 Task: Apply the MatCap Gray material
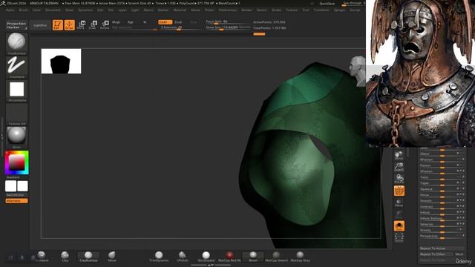(x=300, y=256)
